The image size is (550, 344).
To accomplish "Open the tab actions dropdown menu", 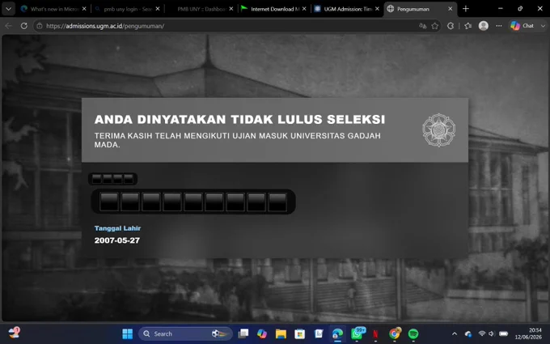I will (8, 9).
